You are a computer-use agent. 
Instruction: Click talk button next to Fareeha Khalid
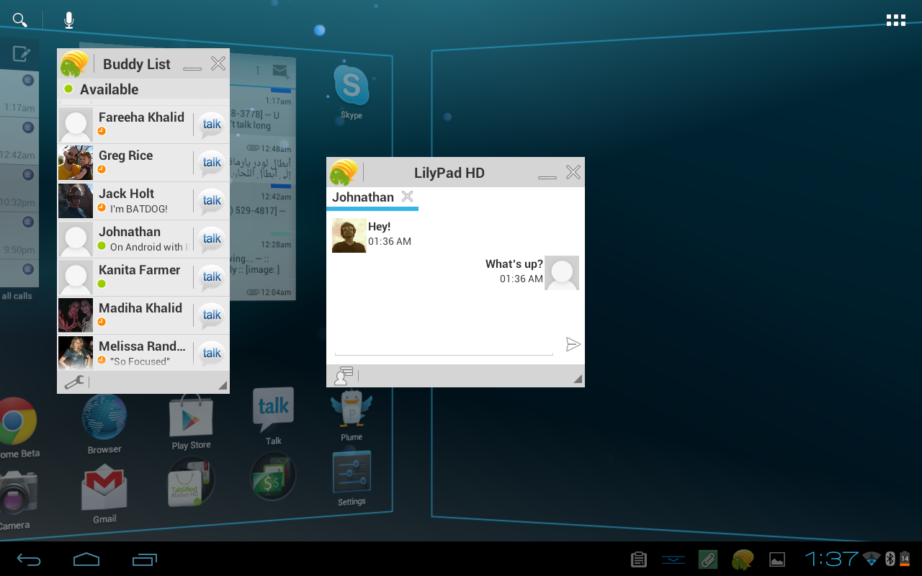[x=211, y=125]
